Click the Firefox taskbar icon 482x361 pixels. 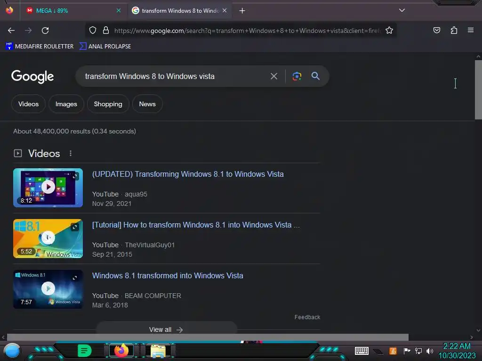click(121, 351)
